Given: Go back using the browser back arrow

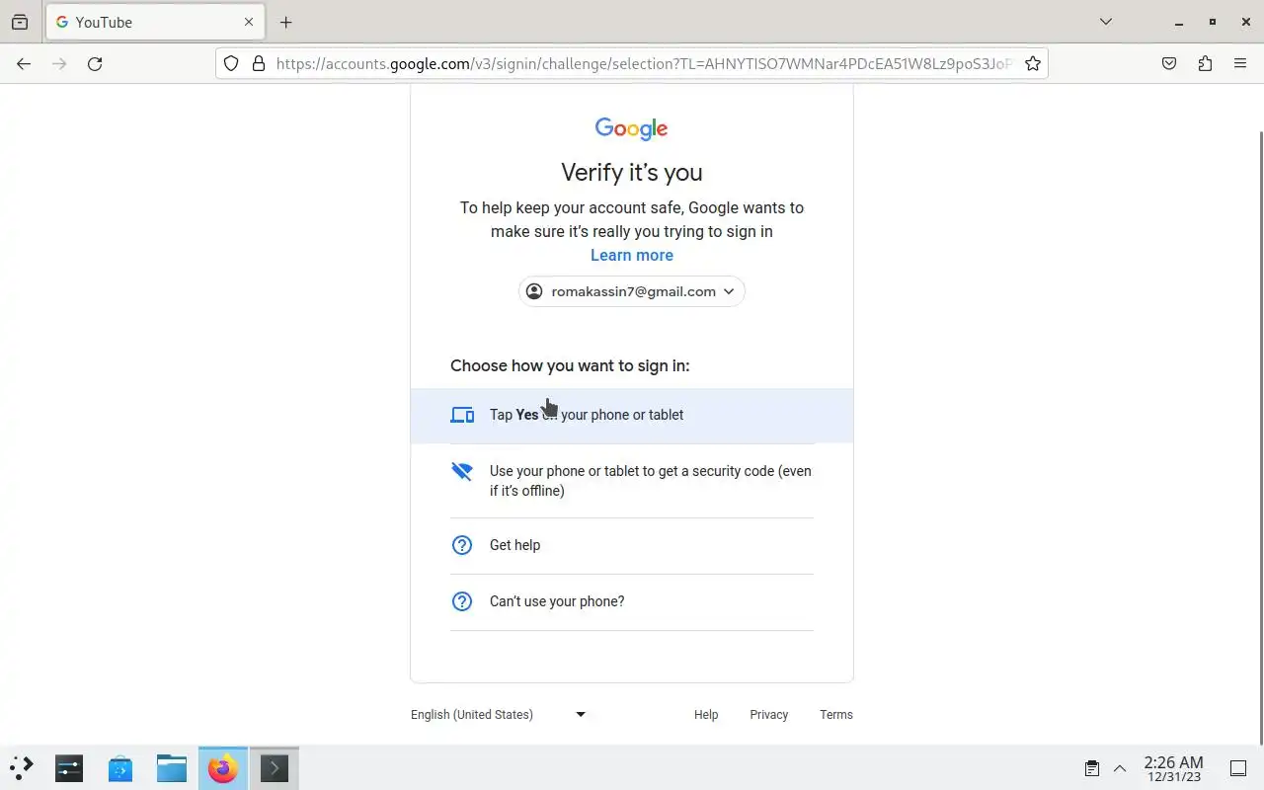Looking at the screenshot, I should point(24,63).
